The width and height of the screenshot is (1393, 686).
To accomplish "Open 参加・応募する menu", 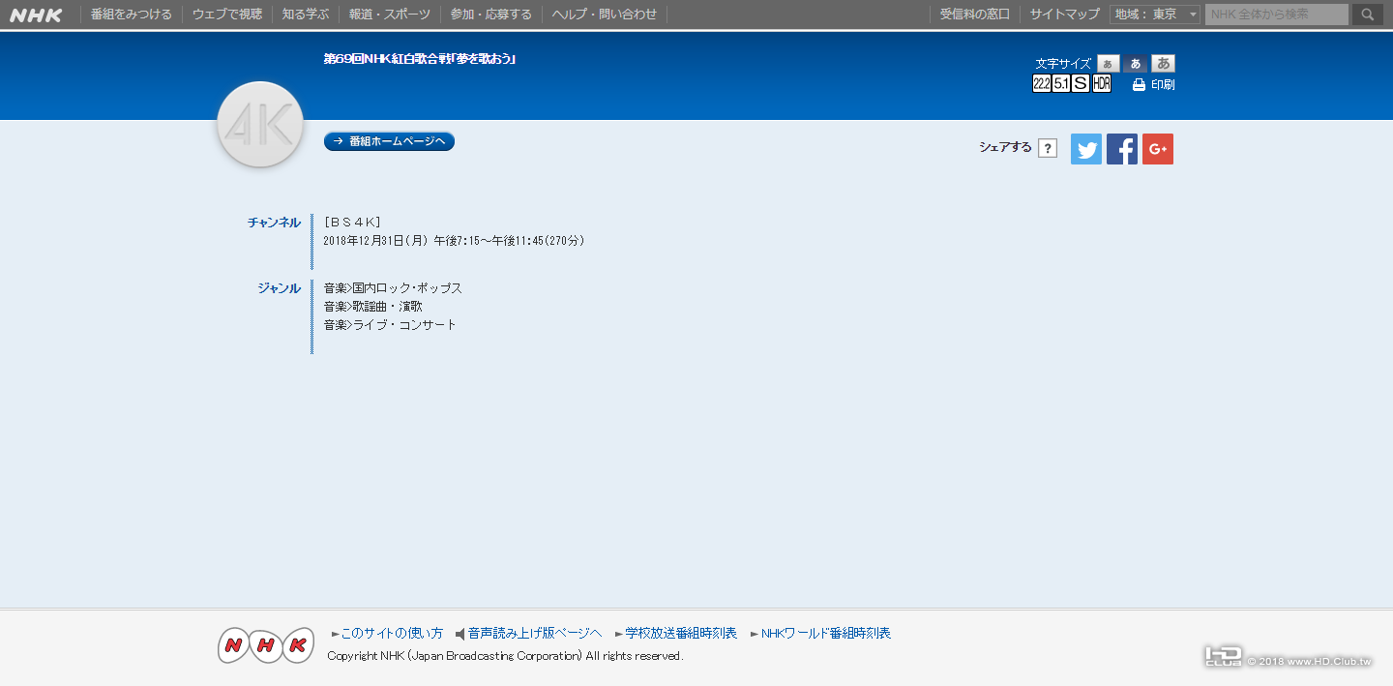I will click(491, 15).
